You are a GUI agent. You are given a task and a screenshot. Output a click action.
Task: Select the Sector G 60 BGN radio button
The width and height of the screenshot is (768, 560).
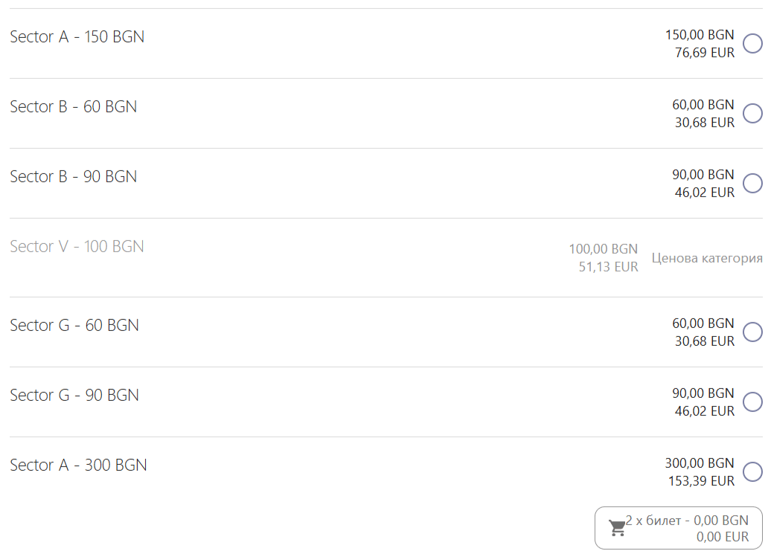tap(752, 332)
